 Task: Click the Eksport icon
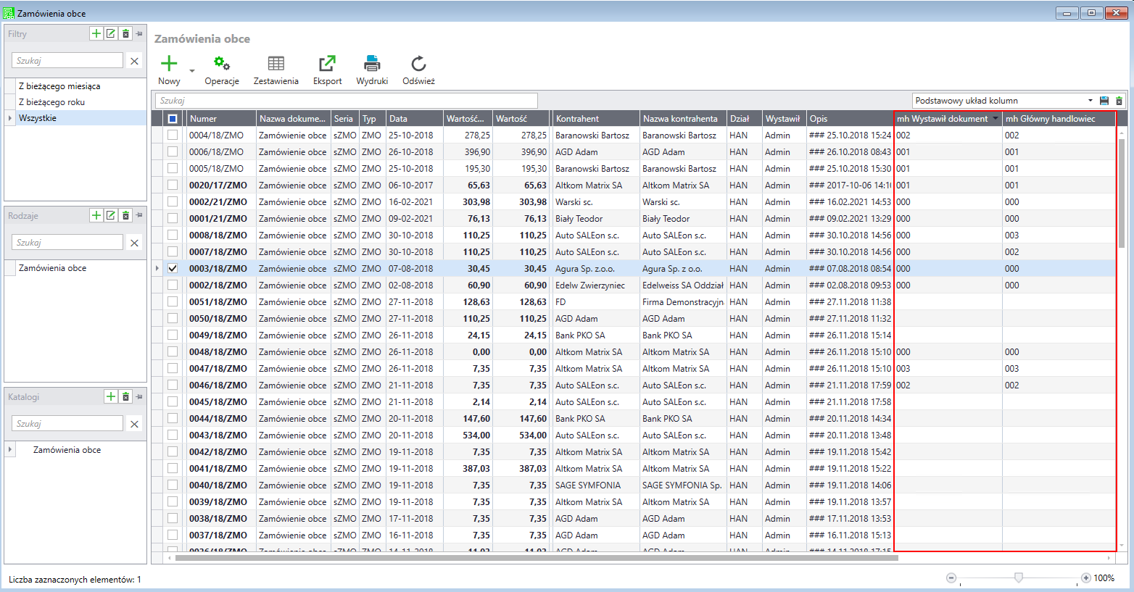pyautogui.click(x=327, y=64)
